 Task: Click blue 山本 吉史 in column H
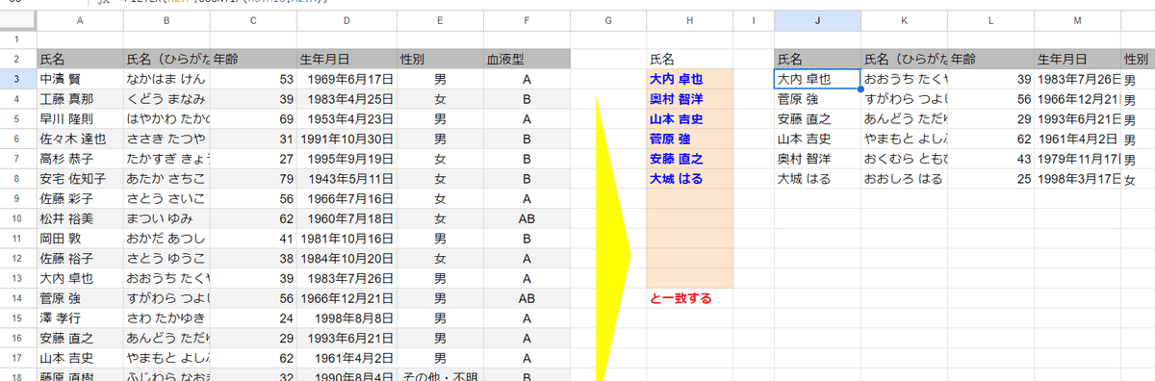[690, 118]
